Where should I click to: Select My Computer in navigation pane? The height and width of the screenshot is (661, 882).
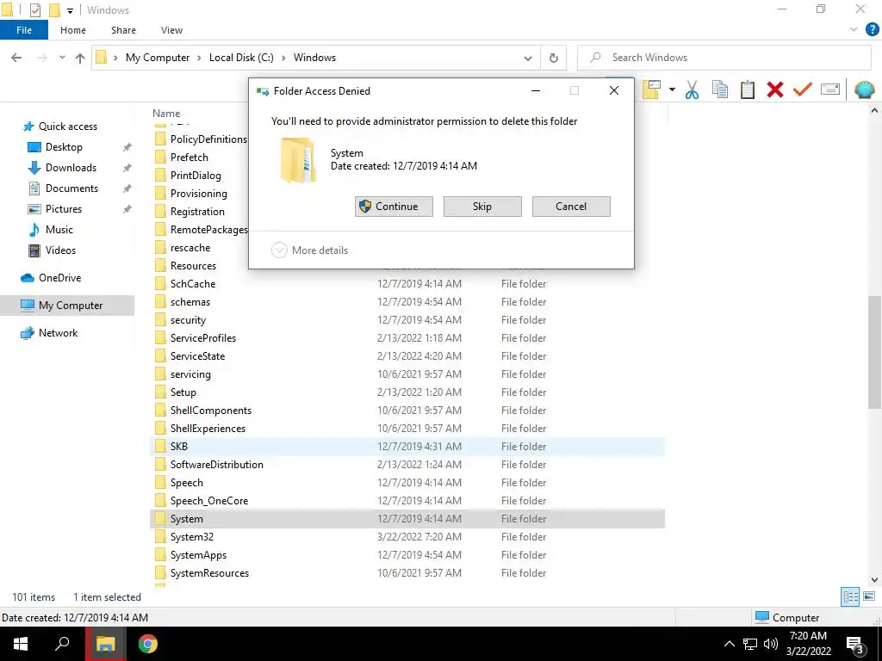pos(67,306)
